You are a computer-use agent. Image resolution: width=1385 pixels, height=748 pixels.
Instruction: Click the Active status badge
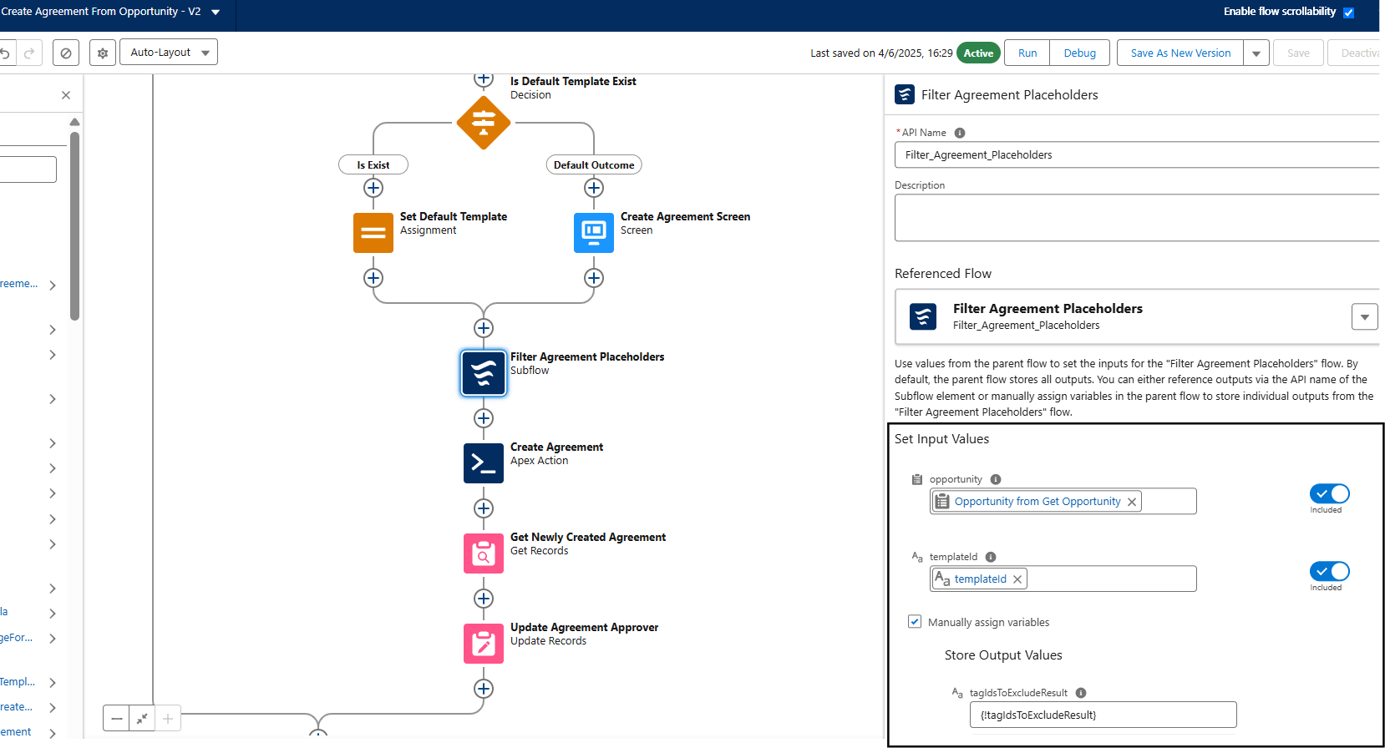coord(978,53)
